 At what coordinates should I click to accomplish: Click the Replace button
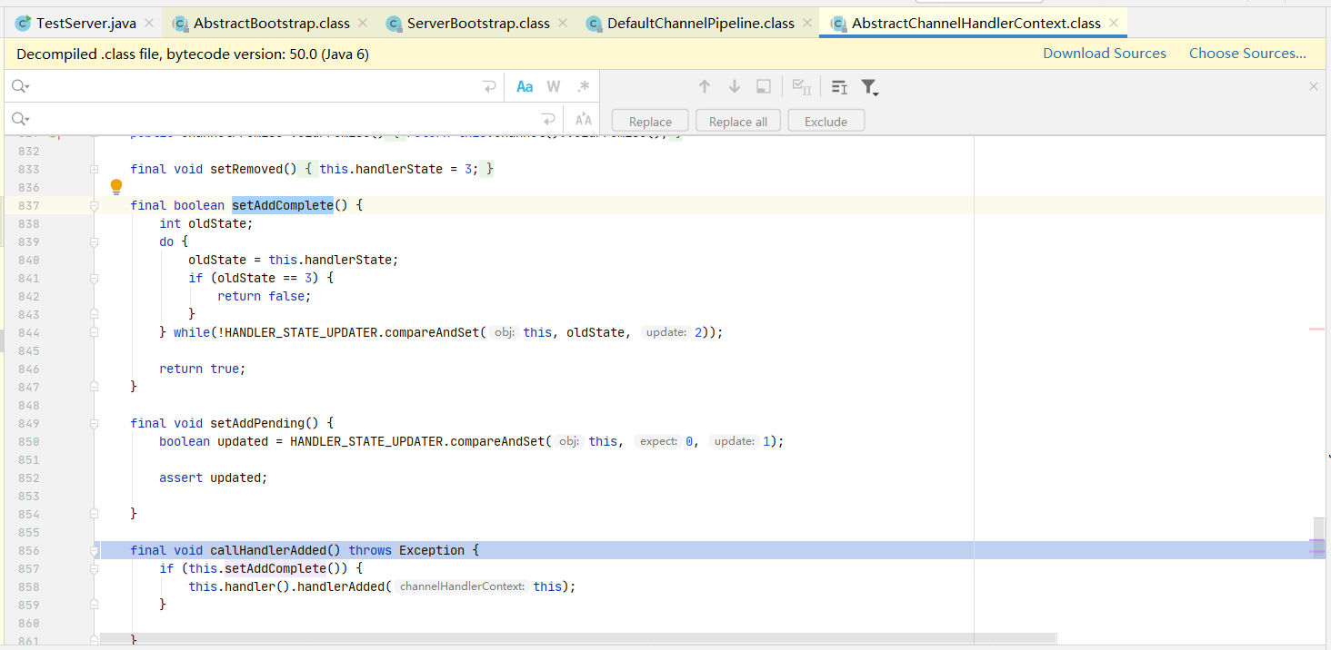point(650,121)
